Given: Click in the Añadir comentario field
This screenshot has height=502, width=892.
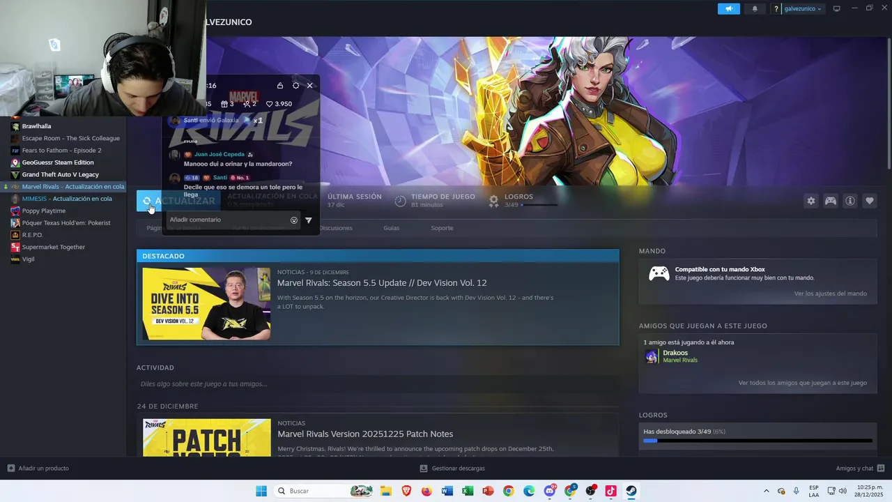Looking at the screenshot, I should (x=233, y=220).
